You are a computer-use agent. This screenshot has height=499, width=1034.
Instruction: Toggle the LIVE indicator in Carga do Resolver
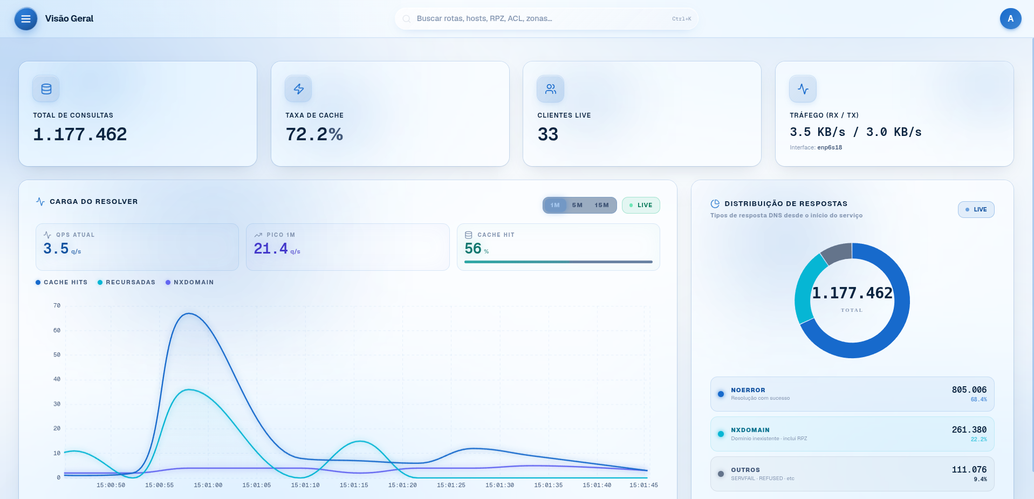[x=641, y=205]
